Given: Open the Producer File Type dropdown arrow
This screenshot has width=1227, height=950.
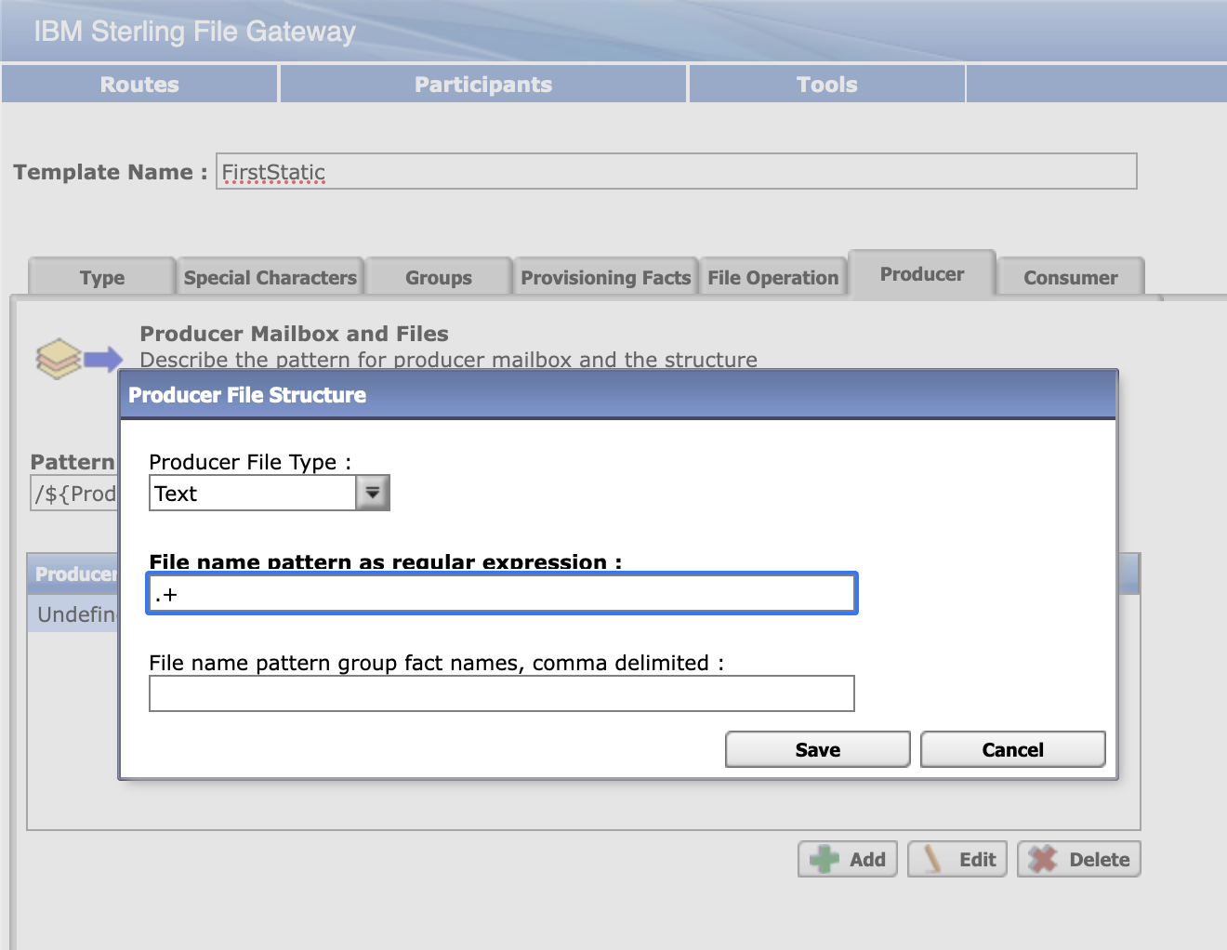Looking at the screenshot, I should tap(373, 493).
